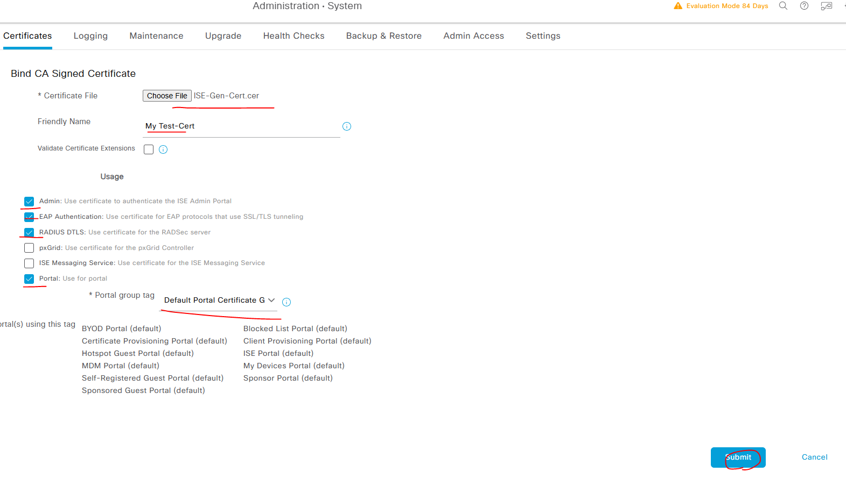Open the Maintenance tab
This screenshot has height=479, width=846.
coord(156,36)
